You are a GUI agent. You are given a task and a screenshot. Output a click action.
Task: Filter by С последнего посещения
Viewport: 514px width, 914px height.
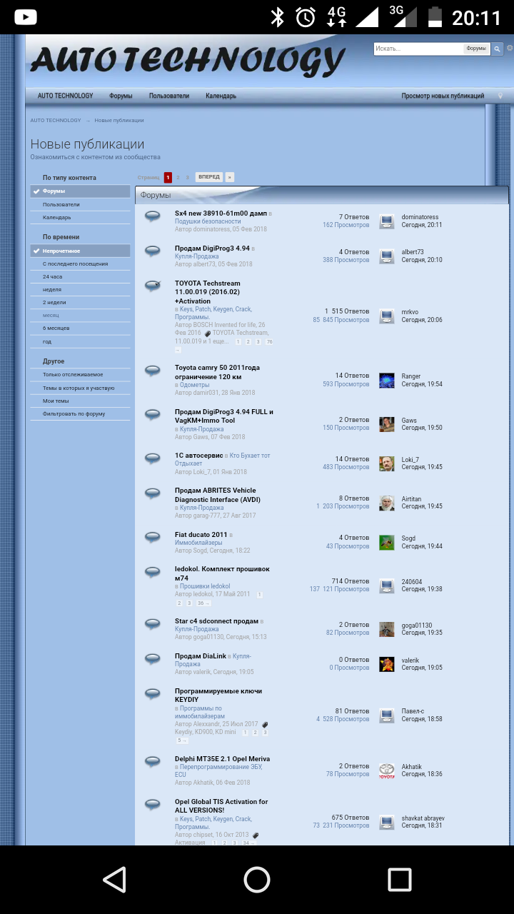point(80,264)
